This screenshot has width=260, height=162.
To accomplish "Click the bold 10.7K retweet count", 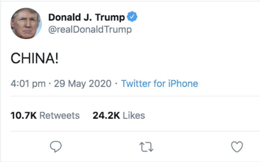I will click(23, 116).
